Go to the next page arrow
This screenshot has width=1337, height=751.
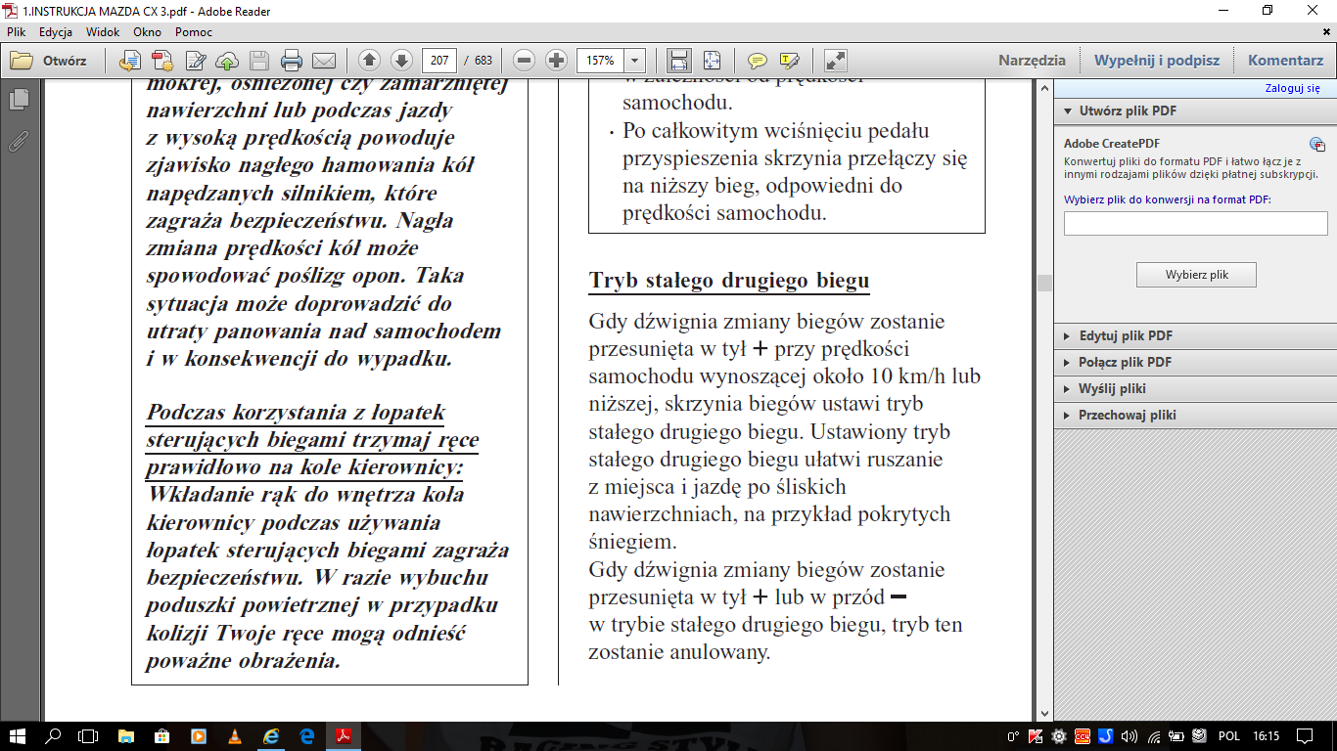click(401, 61)
